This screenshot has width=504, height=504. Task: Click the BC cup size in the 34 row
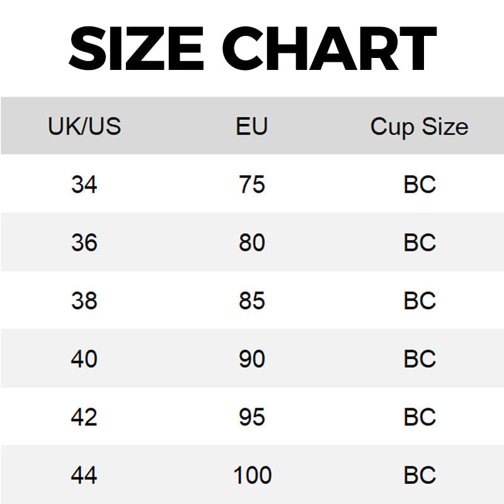tap(420, 185)
